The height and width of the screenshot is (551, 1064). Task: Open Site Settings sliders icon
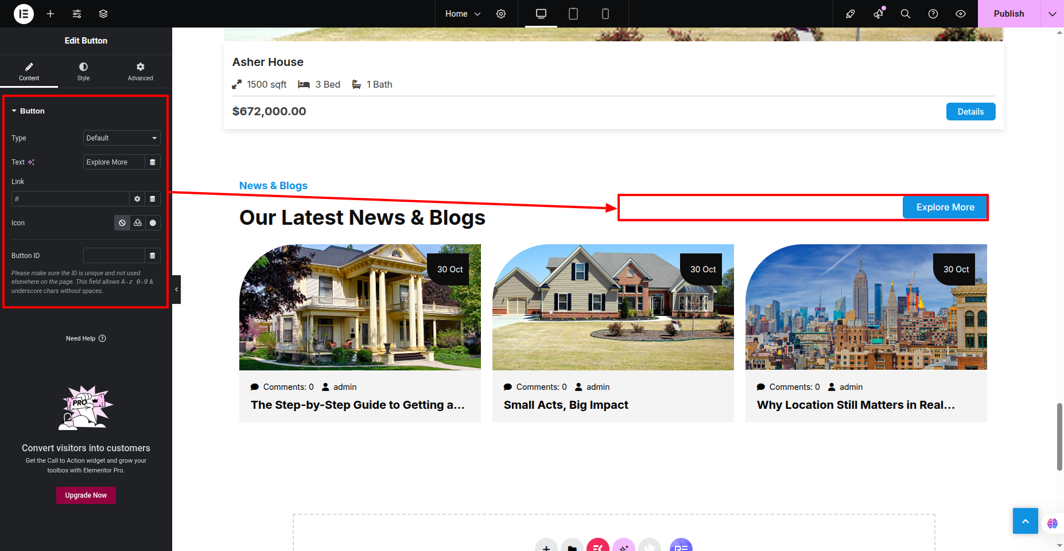(77, 14)
